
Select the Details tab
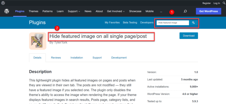[x=38, y=58]
